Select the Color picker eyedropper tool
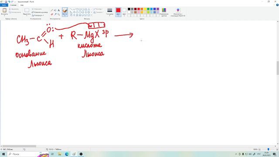The height and width of the screenshot is (157, 279). 55,14
